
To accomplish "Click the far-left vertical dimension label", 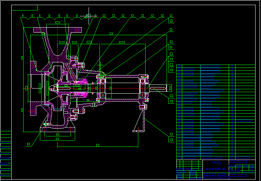I will 22,58.
